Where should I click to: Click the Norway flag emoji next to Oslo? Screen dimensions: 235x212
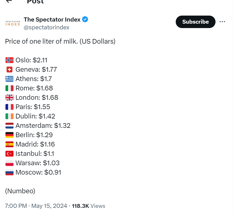click(x=9, y=60)
